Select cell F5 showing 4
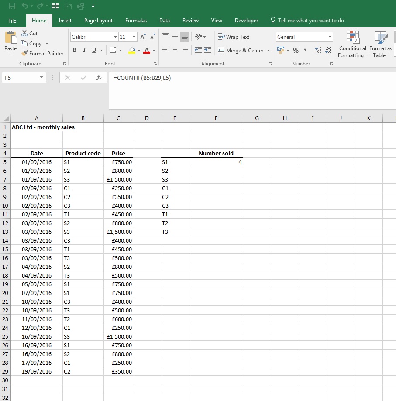Image resolution: width=396 pixels, height=401 pixels. point(216,162)
